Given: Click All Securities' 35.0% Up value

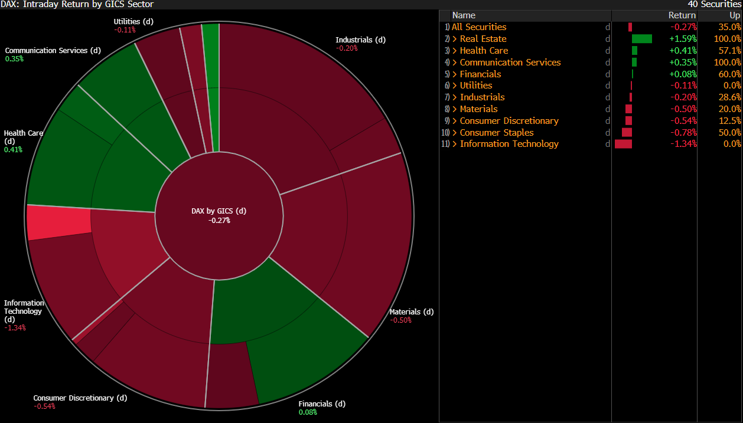Looking at the screenshot, I should click(730, 27).
